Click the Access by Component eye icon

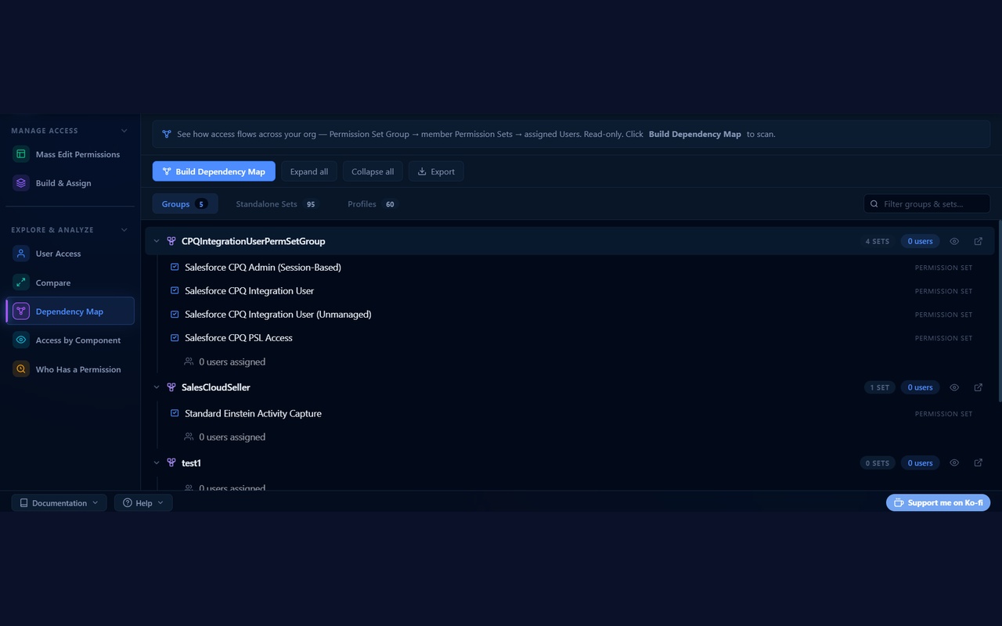point(21,340)
